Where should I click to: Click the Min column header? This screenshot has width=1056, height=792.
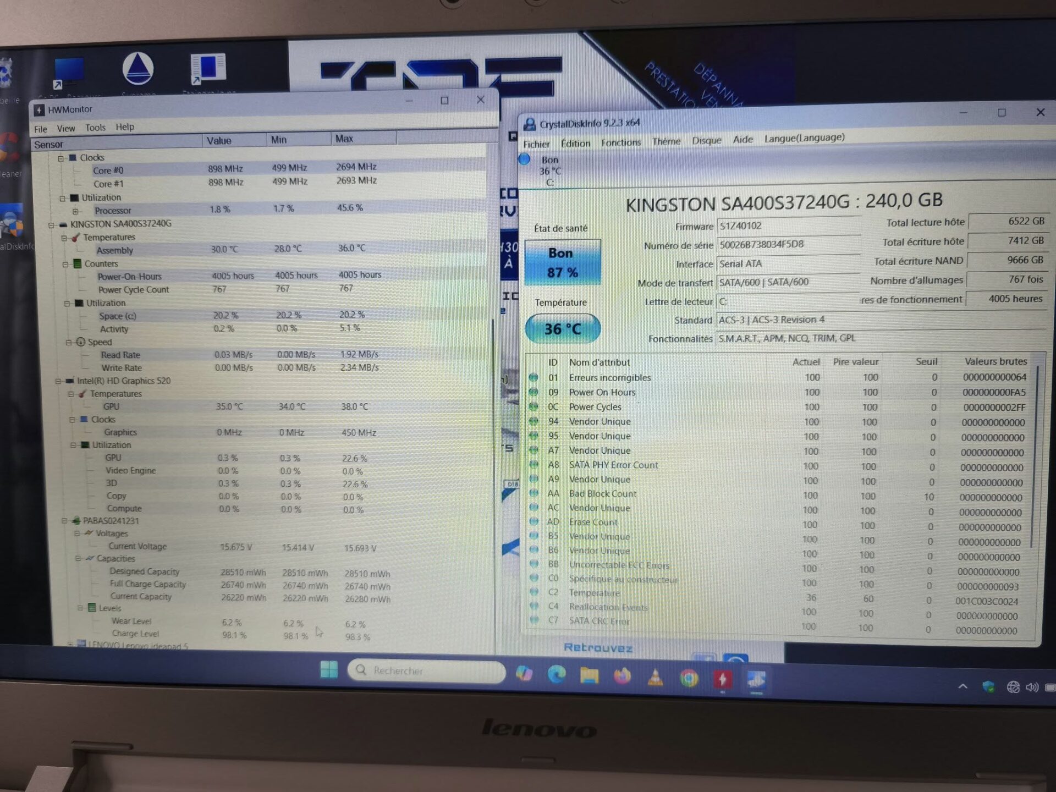click(x=299, y=139)
